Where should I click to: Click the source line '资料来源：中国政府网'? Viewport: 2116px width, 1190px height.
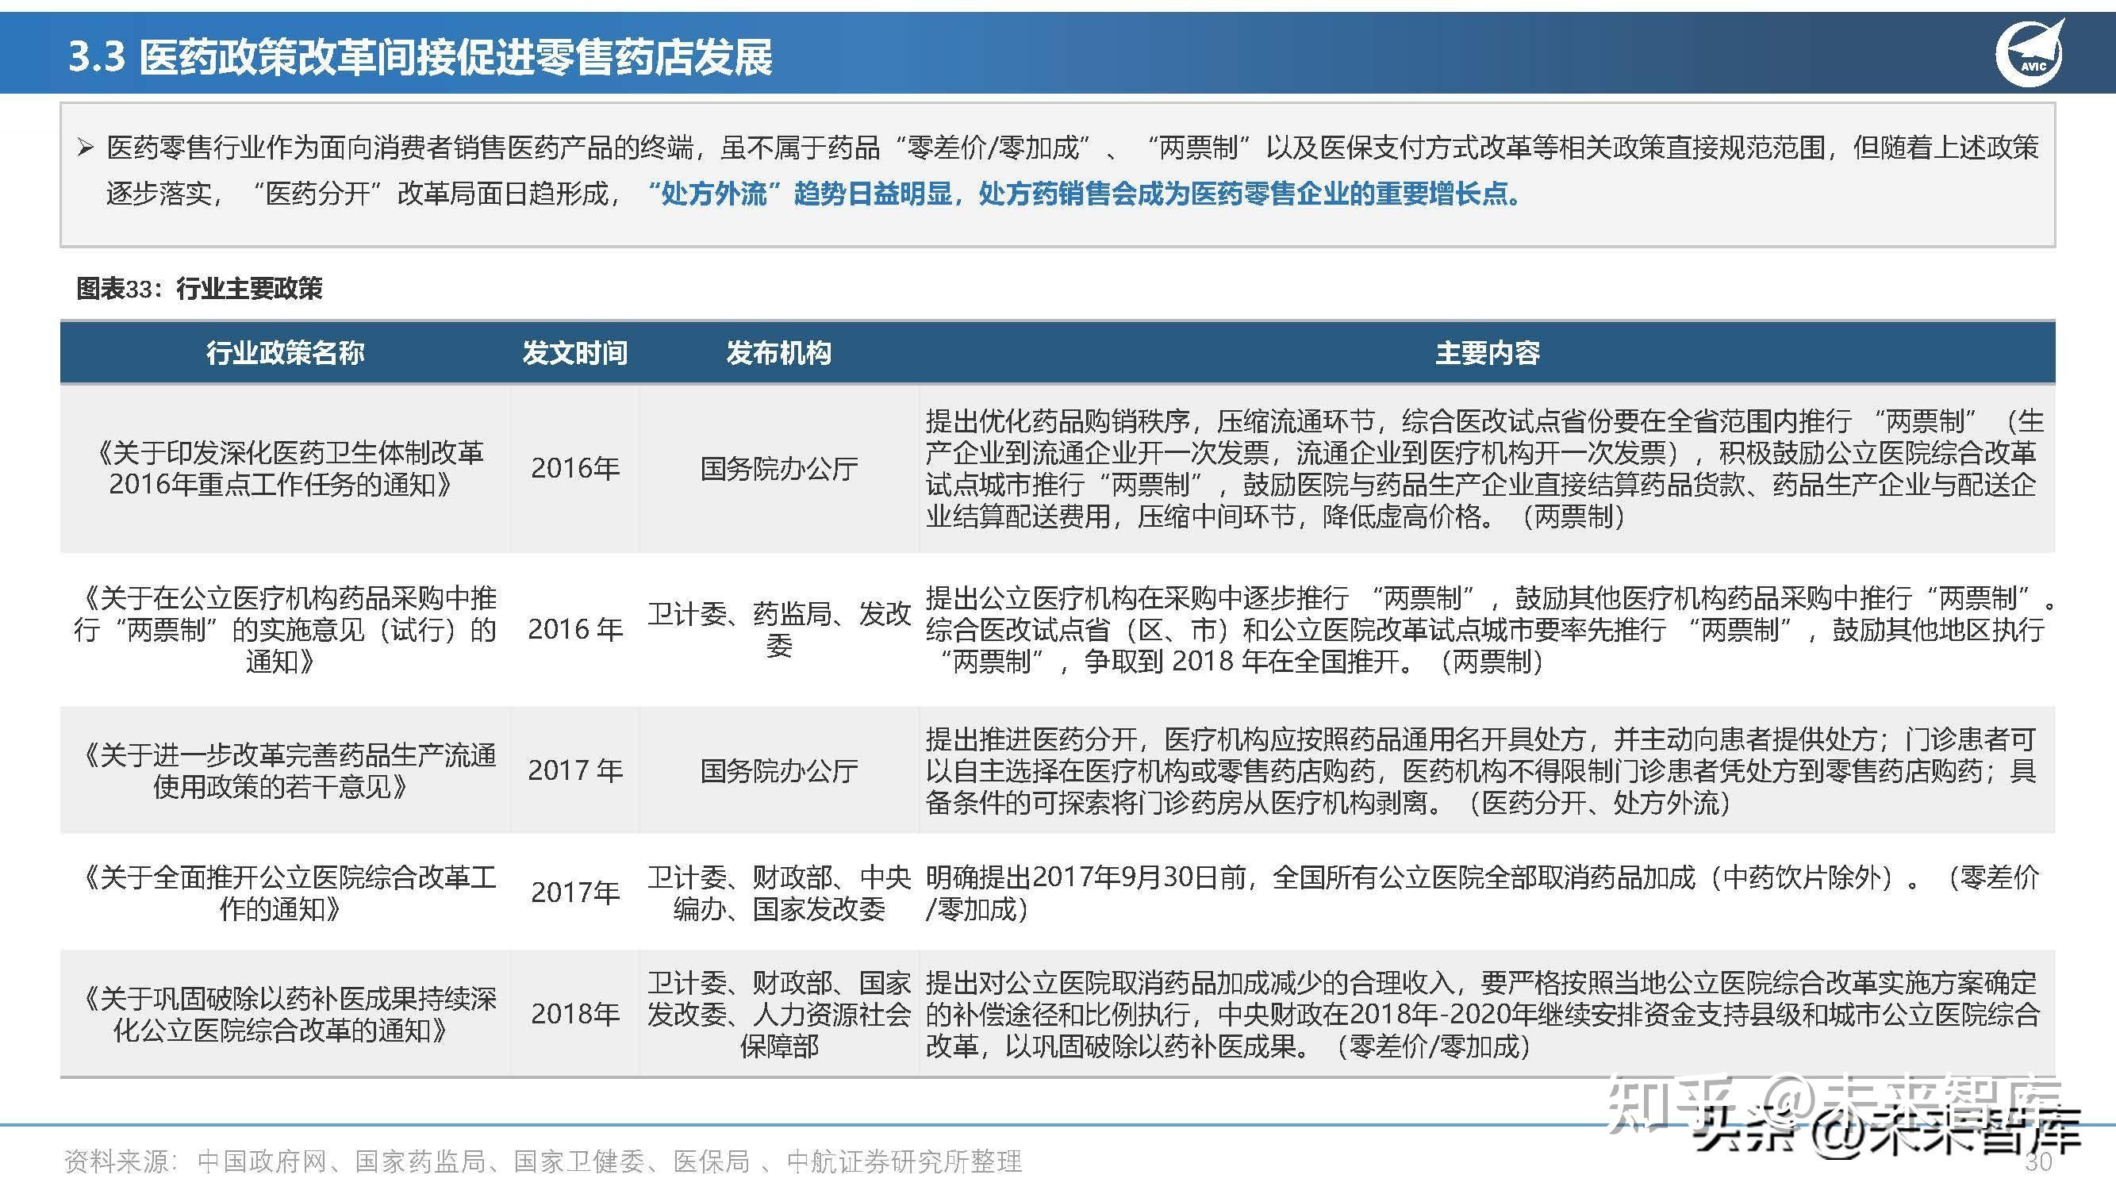point(543,1161)
